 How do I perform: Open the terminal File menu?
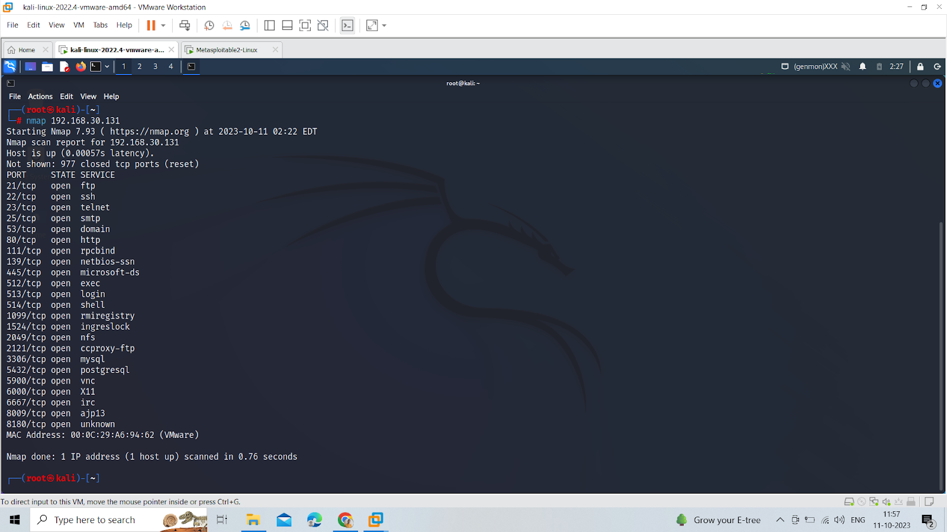tap(15, 96)
